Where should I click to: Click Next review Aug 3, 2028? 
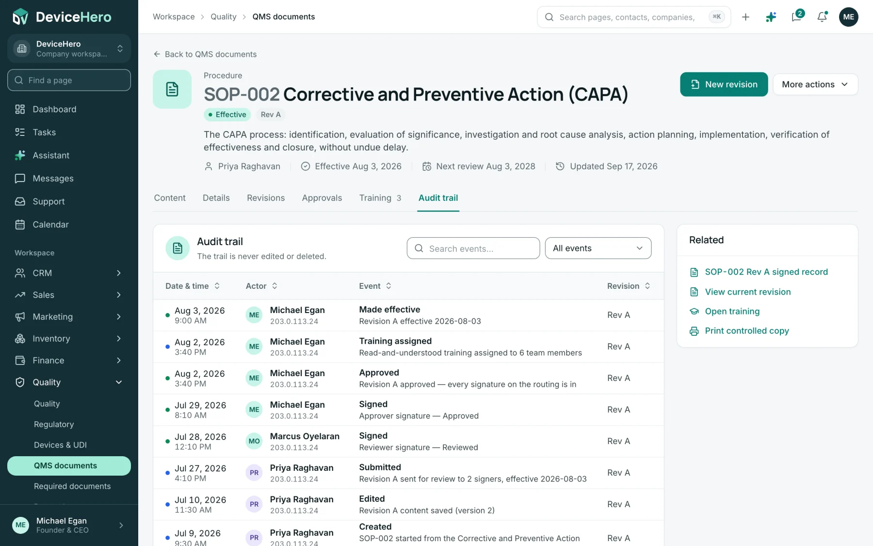point(479,166)
